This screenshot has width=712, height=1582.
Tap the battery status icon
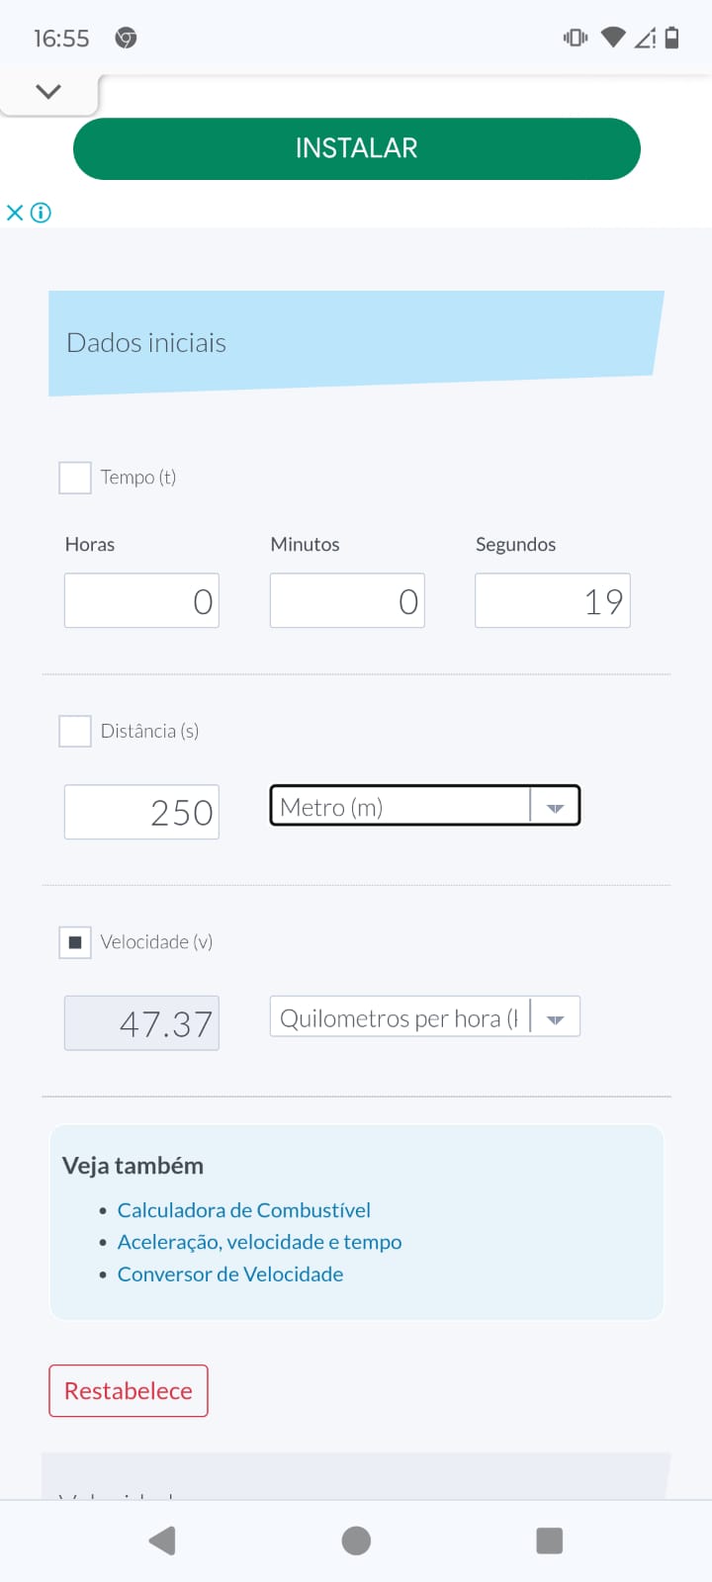click(x=672, y=38)
